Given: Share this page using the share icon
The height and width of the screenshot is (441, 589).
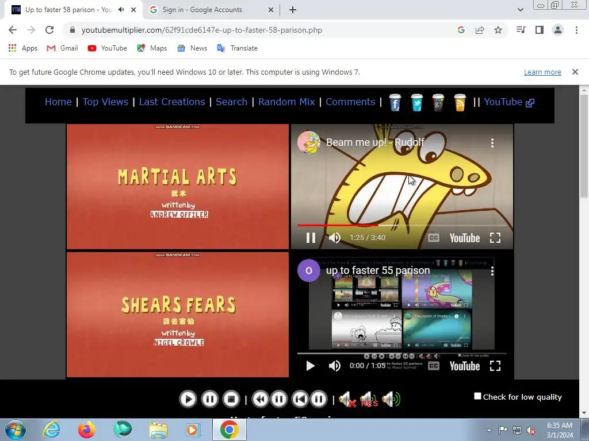Looking at the screenshot, I should coord(480,30).
